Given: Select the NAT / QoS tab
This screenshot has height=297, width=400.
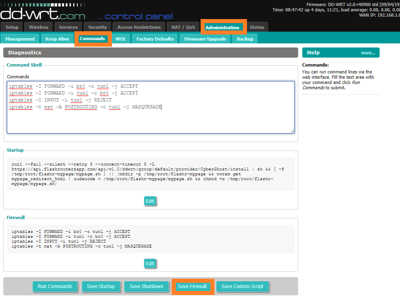Looking at the screenshot, I should tap(183, 27).
